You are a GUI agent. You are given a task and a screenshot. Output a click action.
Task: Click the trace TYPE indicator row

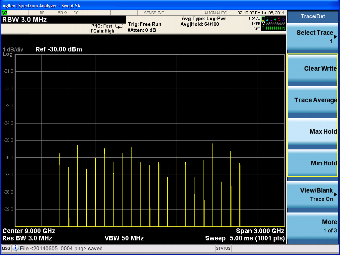[273, 24]
